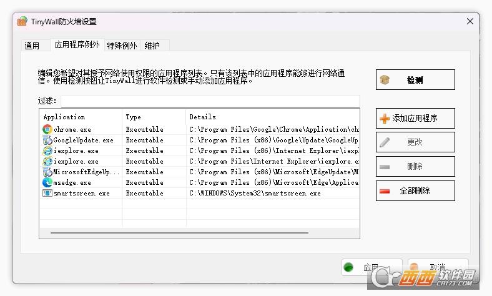The width and height of the screenshot is (492, 296).
Task: Click Executable type in smartscreen.exe row
Action: [145, 193]
